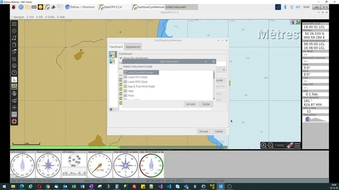Open the Route and Mark Manager tool

click(x=14, y=44)
